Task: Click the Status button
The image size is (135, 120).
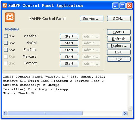Action: click(119, 32)
